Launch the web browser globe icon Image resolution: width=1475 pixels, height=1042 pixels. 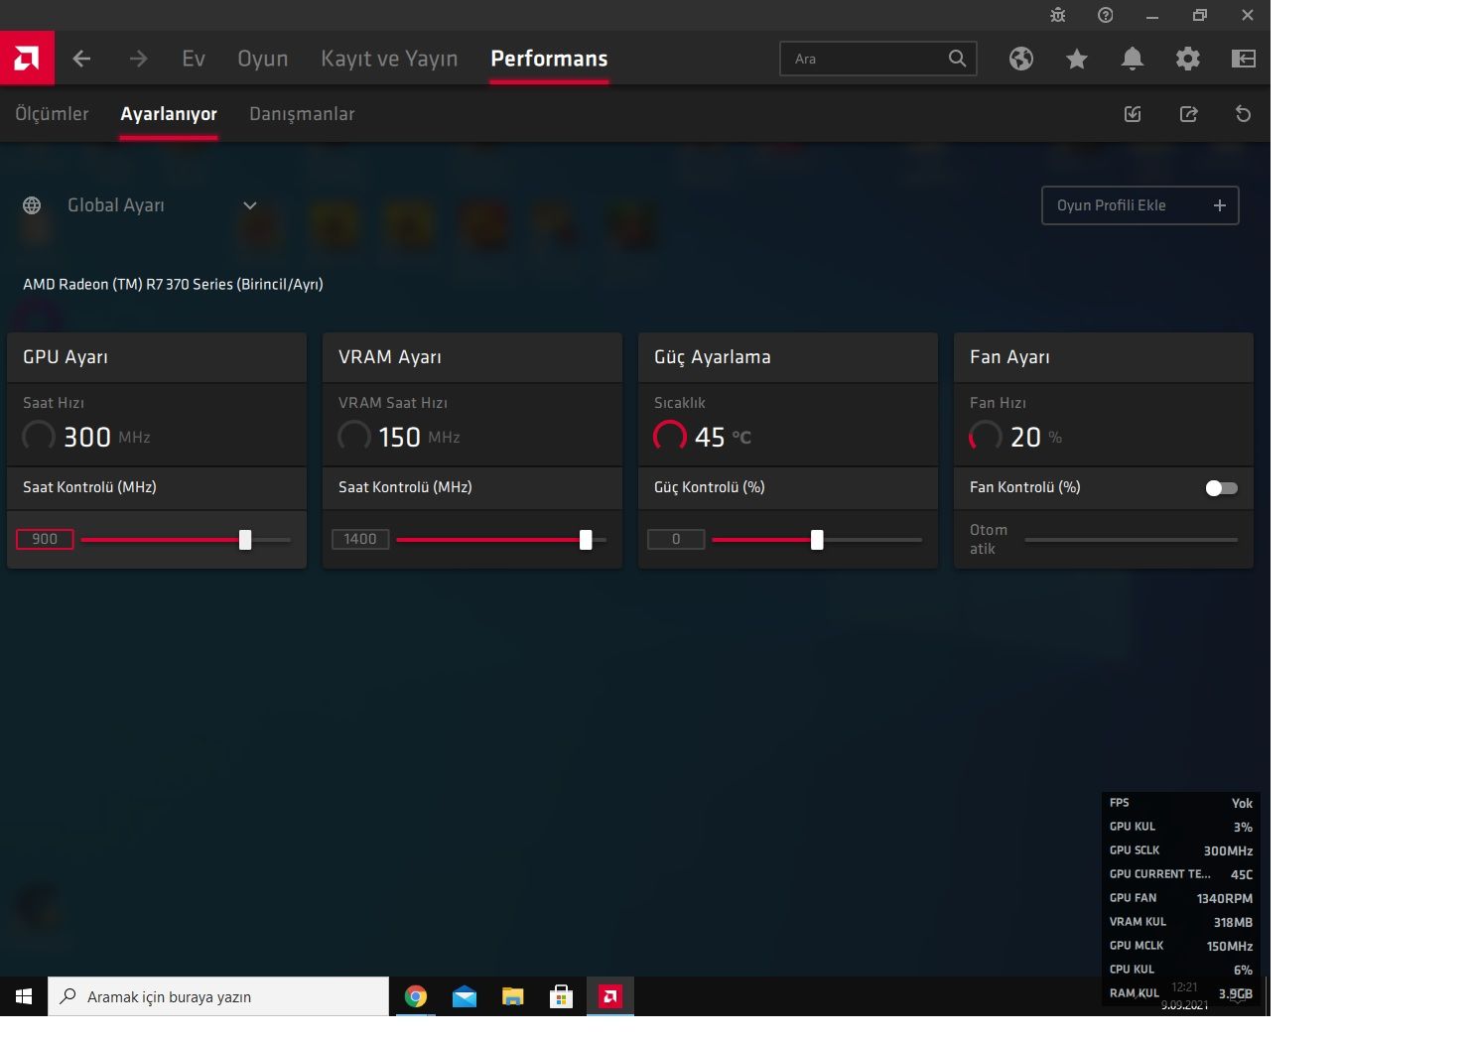pos(1021,59)
